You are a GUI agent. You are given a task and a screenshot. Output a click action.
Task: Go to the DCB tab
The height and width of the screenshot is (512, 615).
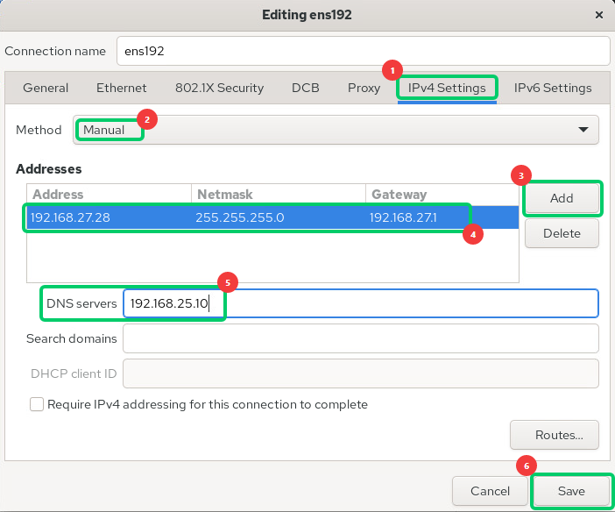305,88
